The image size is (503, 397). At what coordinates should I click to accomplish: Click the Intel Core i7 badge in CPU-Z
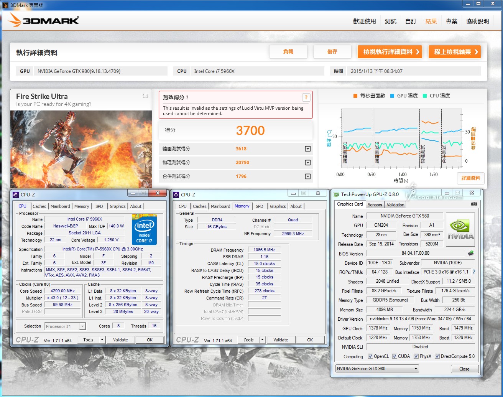tap(144, 229)
